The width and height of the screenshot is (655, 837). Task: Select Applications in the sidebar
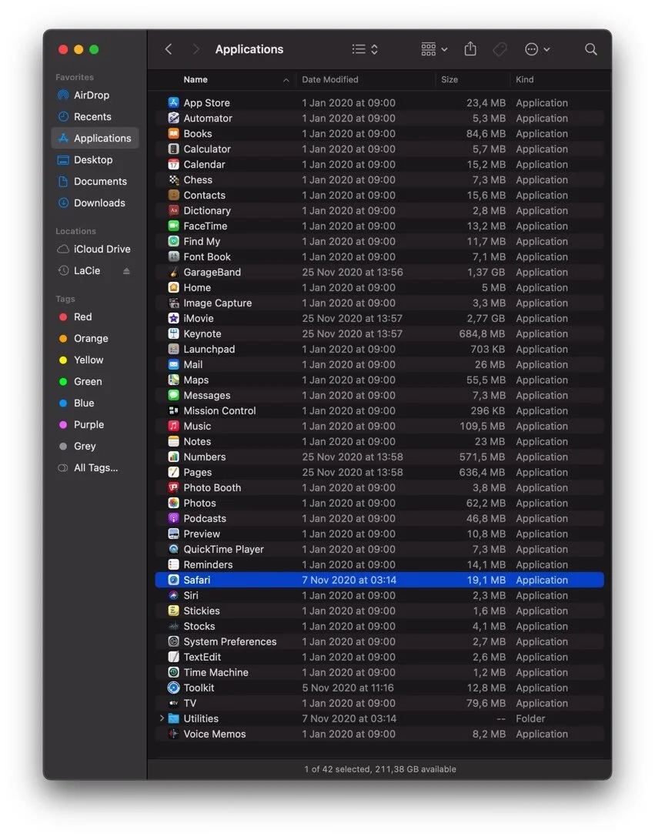(95, 139)
